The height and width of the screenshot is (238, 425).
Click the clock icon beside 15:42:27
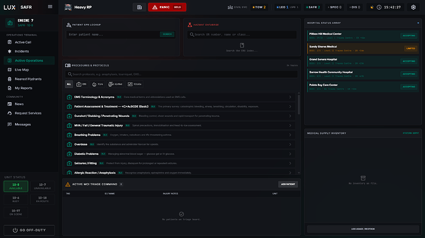pyautogui.click(x=379, y=7)
